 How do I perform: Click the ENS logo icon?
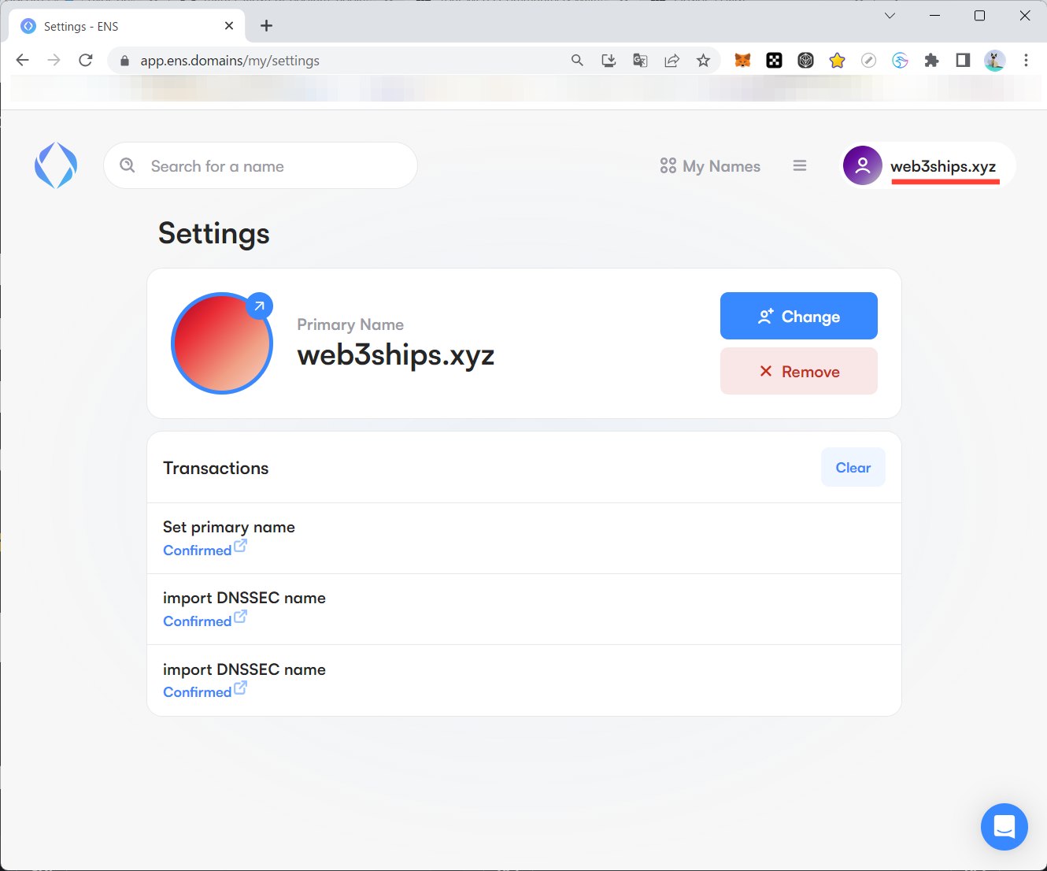[x=56, y=165]
